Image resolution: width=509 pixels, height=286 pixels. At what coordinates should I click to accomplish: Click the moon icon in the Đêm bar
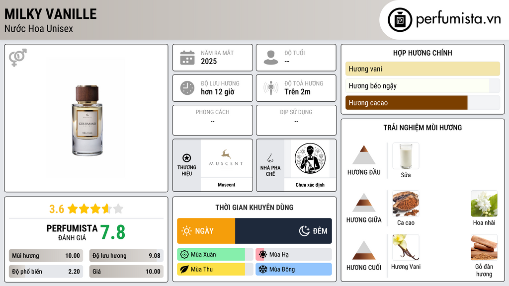(304, 231)
